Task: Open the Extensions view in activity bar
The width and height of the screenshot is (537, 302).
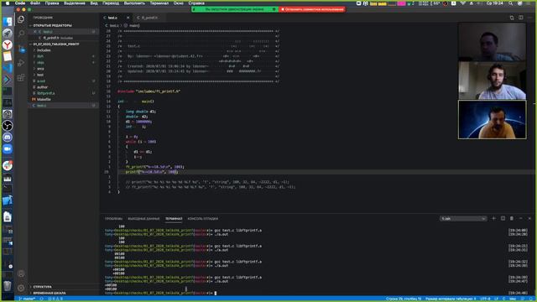Action: (x=21, y=78)
